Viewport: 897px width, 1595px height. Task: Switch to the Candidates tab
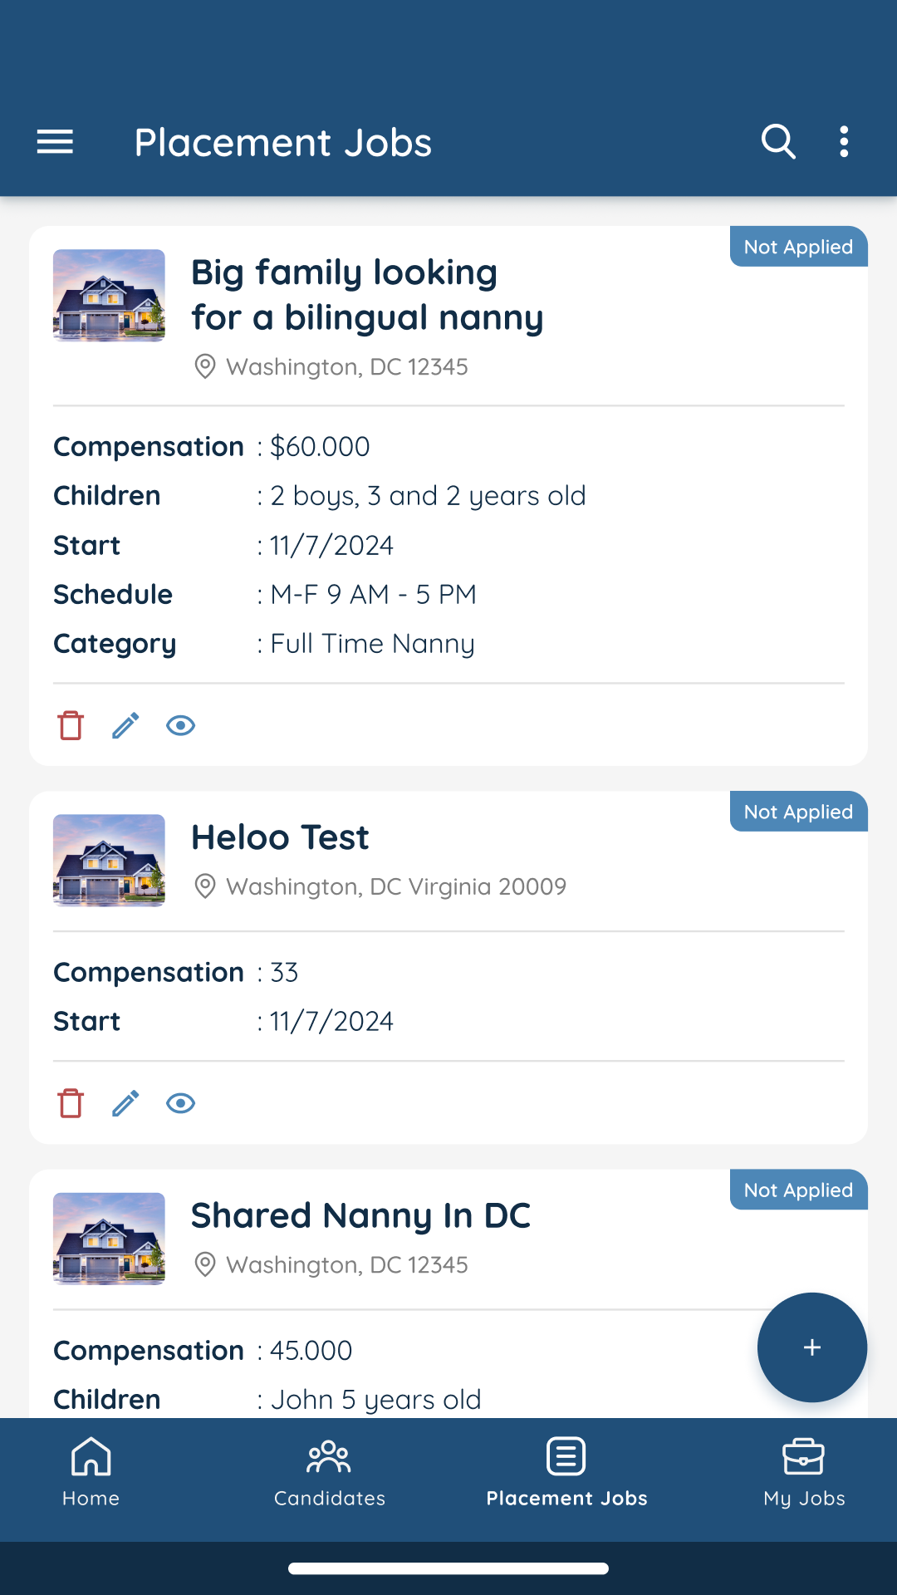(330, 1472)
